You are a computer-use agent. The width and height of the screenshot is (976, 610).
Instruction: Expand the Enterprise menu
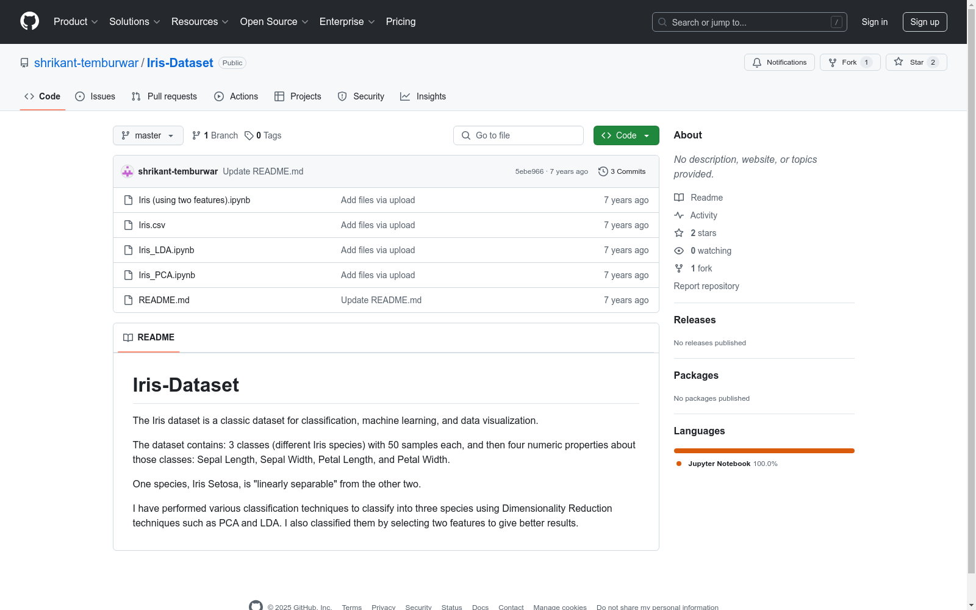347,22
